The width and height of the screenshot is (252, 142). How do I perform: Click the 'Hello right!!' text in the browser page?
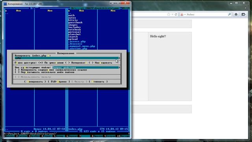pyautogui.click(x=158, y=36)
